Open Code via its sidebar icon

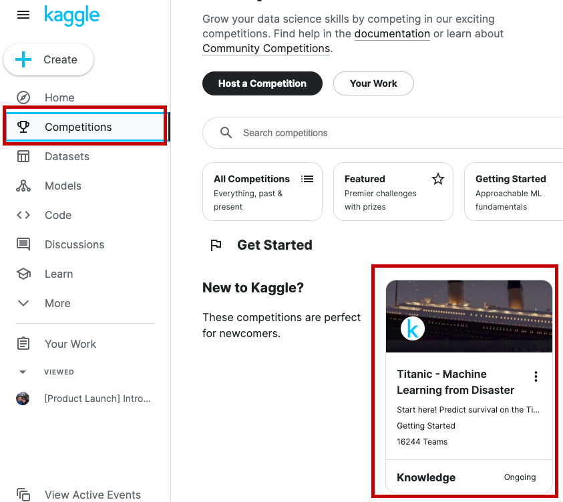click(24, 215)
